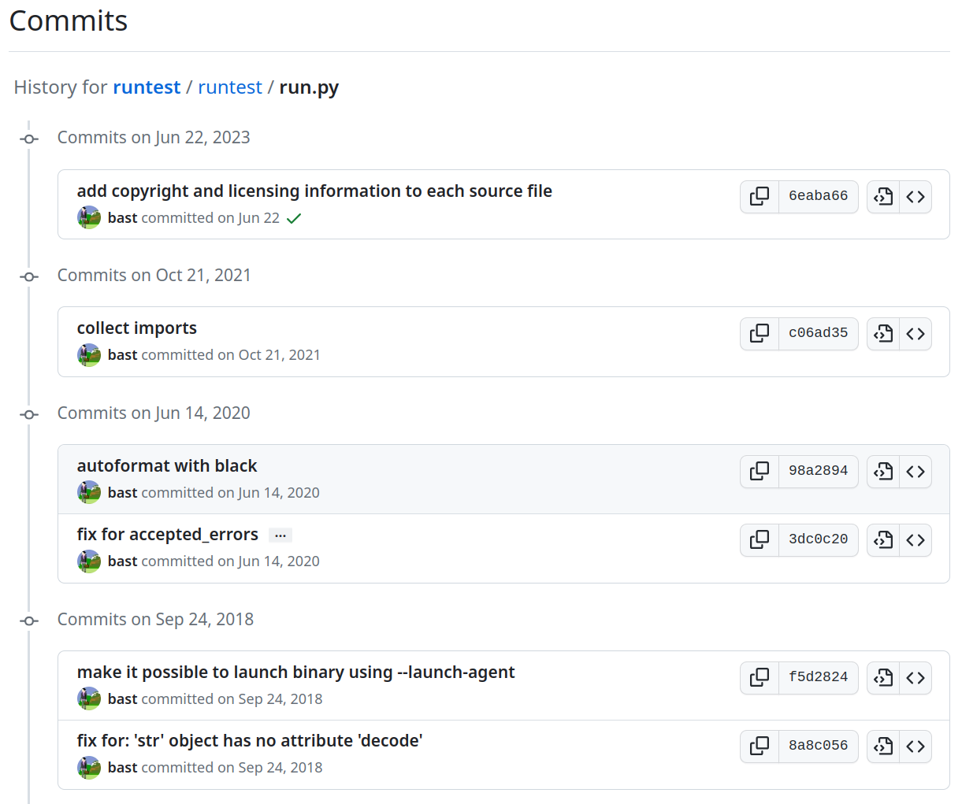Viewport: 962px width, 804px height.
Task: Open commit about copyright and licensing information
Action: (314, 191)
